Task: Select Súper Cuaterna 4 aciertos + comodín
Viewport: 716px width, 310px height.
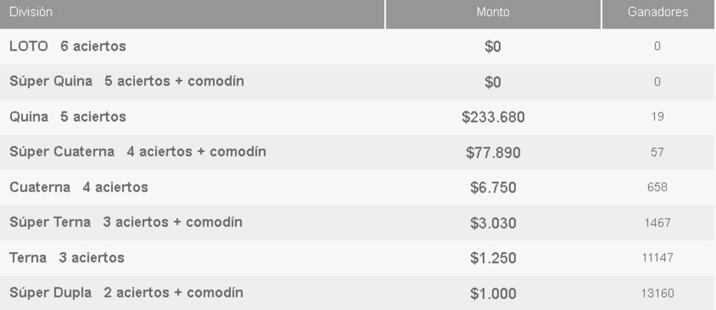Action: tap(137, 152)
